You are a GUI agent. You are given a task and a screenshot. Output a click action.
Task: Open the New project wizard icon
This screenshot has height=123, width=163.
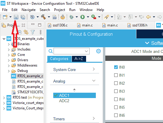point(5,17)
